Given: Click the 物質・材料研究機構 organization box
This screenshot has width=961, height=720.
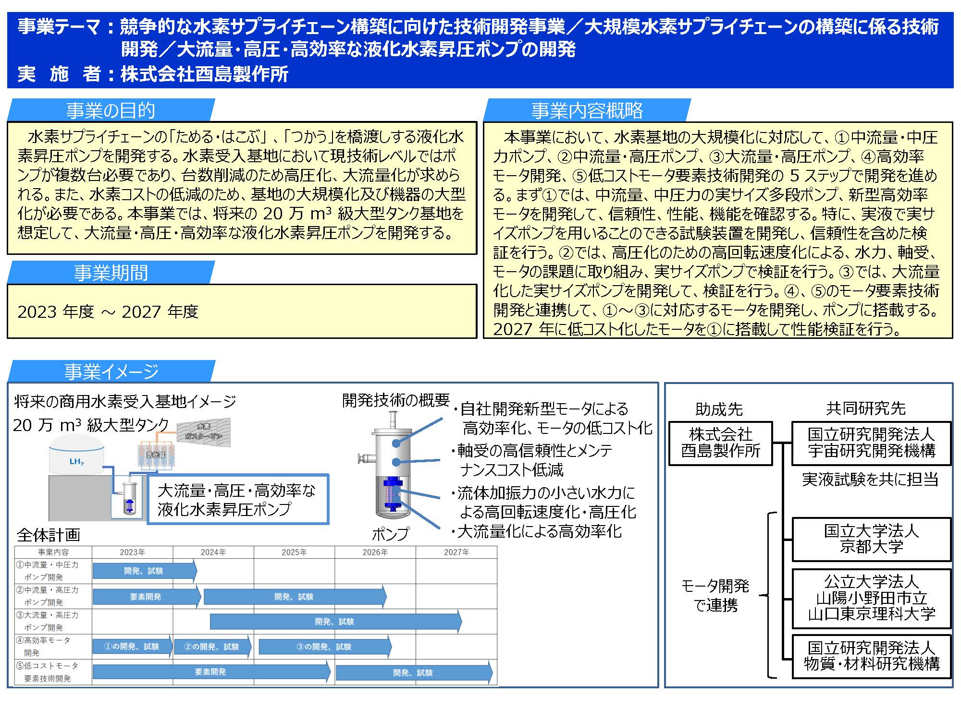Looking at the screenshot, I should [871, 656].
